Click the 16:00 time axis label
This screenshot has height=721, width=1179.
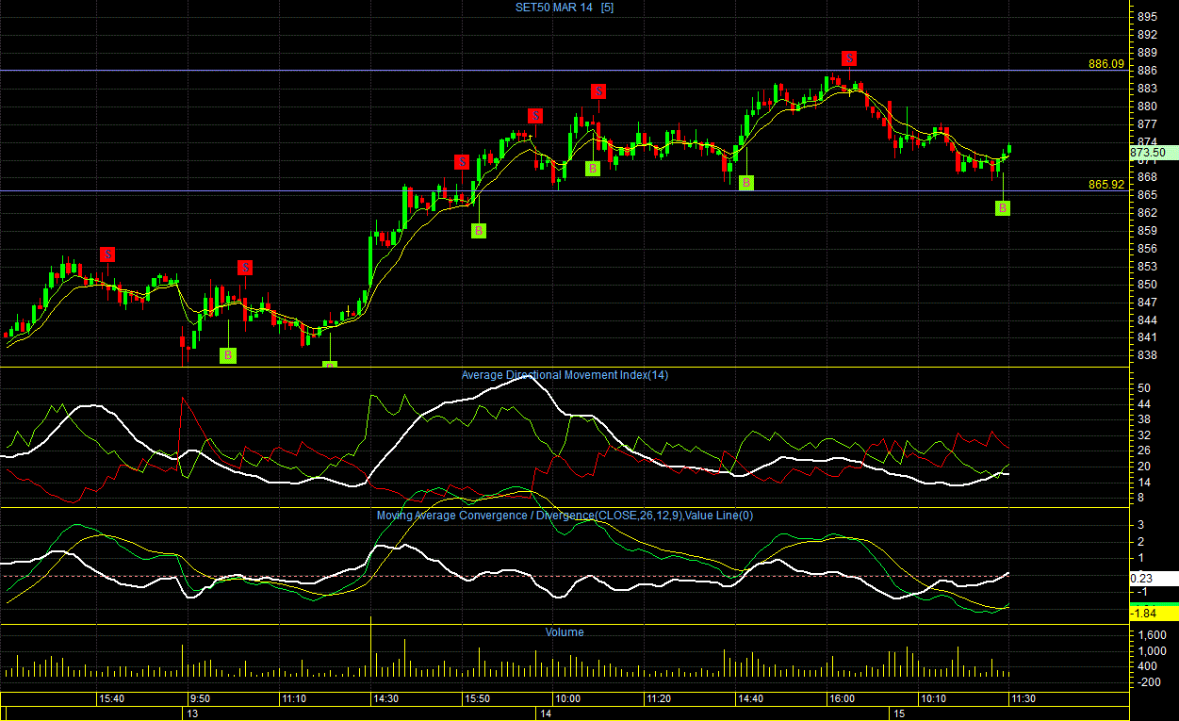[842, 699]
